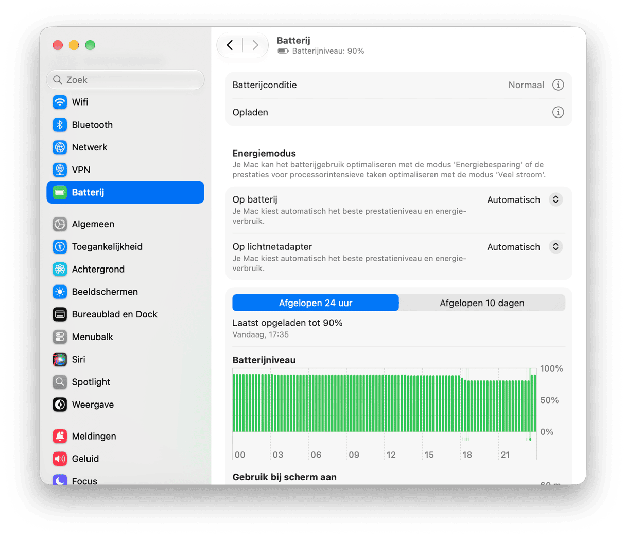Open Netwerk globe icon
The image size is (626, 537).
(x=60, y=147)
